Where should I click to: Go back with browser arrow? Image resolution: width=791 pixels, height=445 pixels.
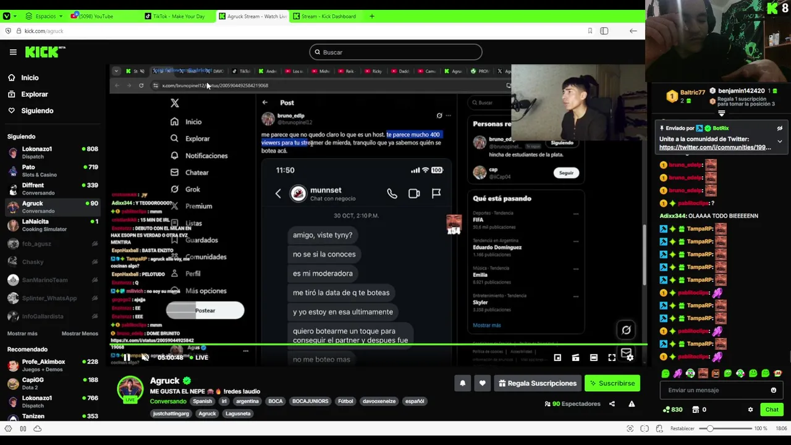click(x=633, y=31)
